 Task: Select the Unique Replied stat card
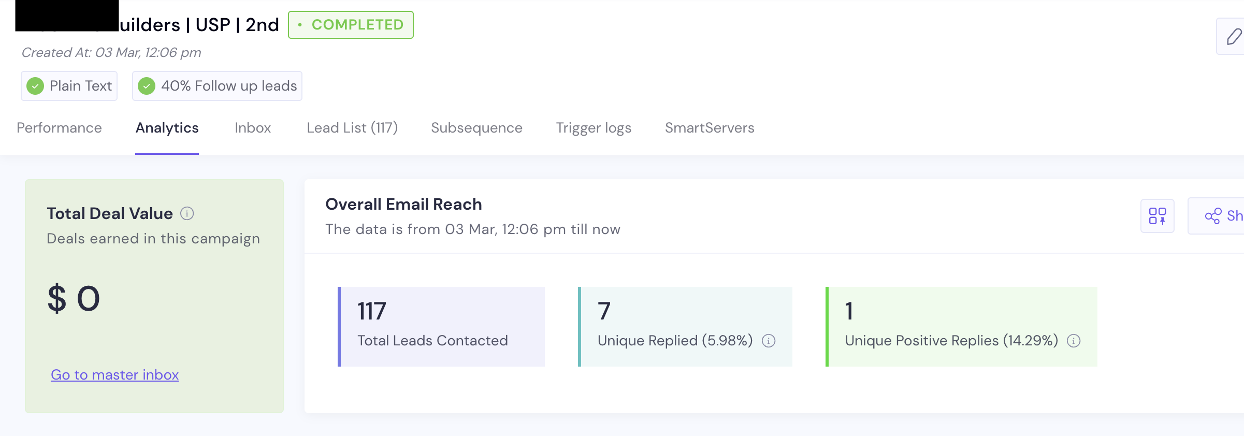(685, 327)
